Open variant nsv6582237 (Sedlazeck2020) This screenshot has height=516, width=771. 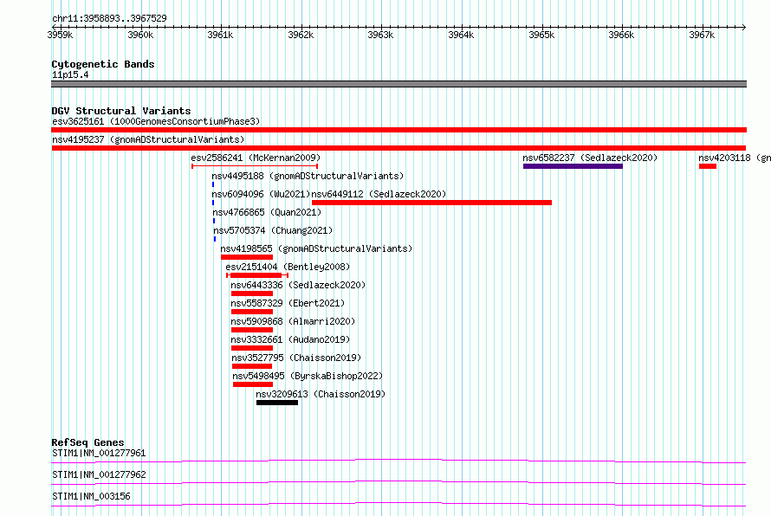590,158
